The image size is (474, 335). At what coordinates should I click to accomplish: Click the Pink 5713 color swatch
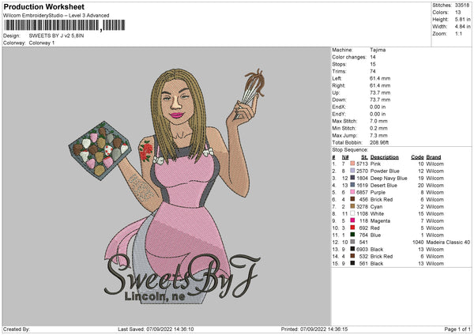coord(352,164)
